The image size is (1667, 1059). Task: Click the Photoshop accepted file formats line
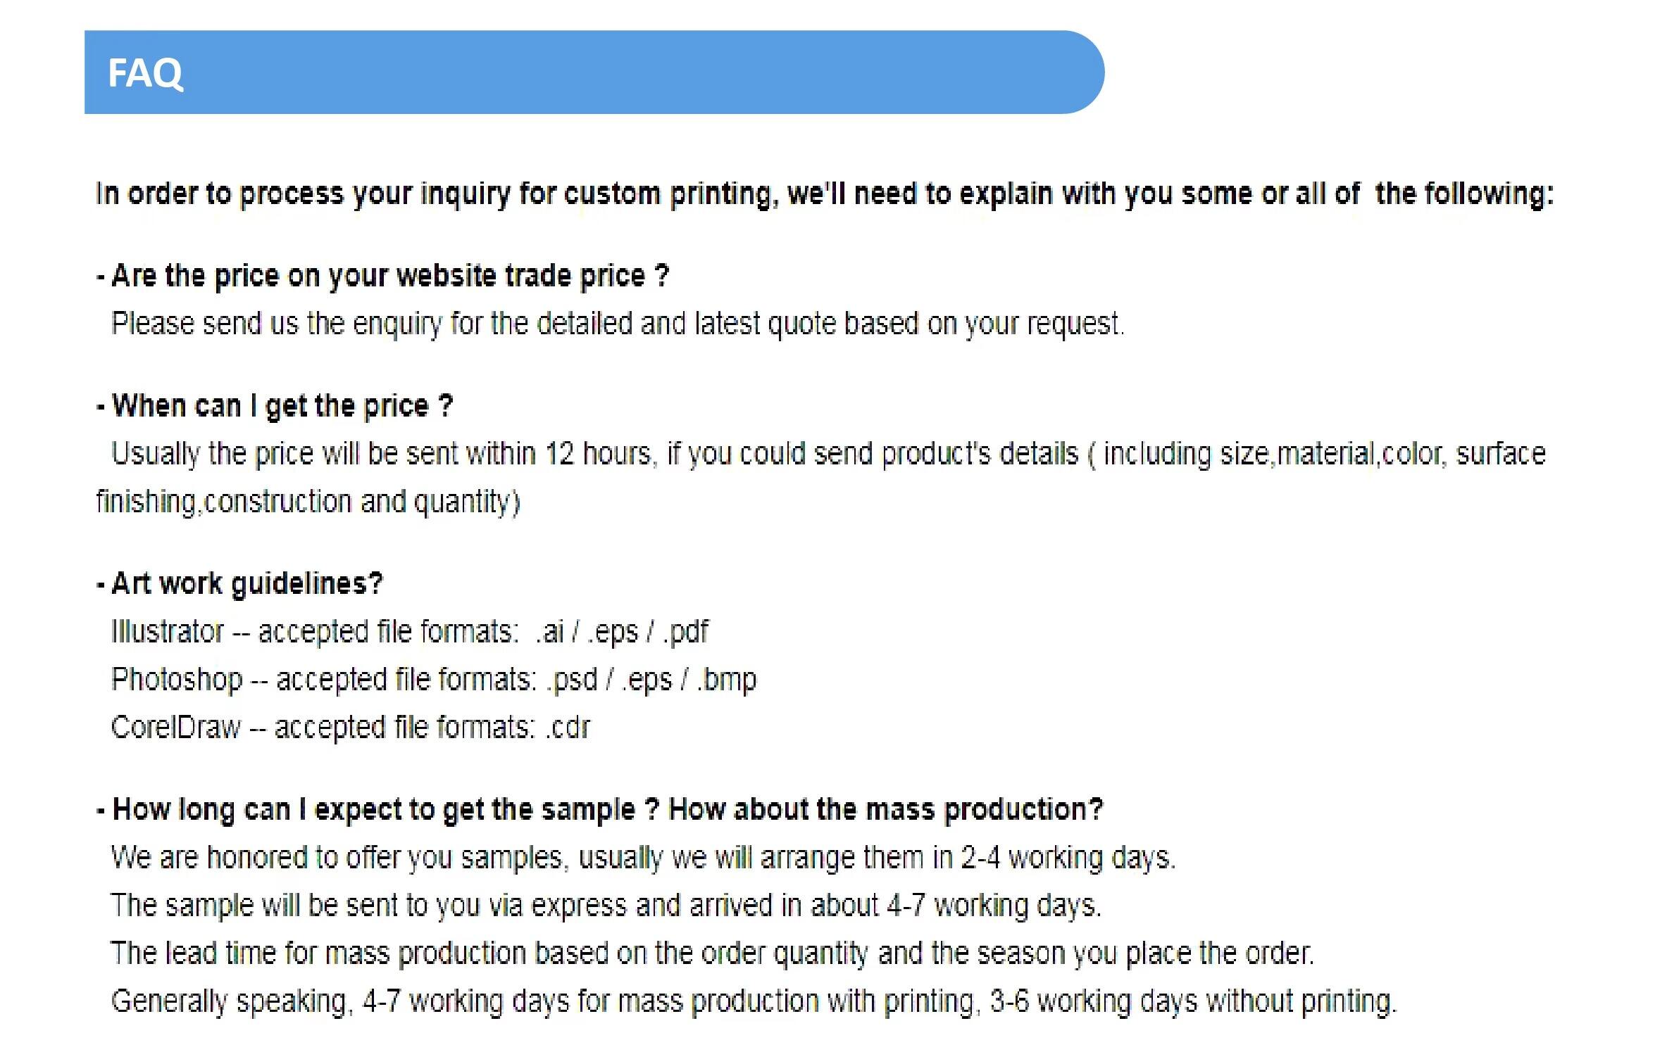click(x=434, y=680)
